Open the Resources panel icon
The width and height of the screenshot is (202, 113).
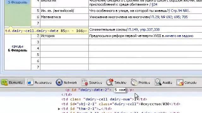[x=30, y=82]
